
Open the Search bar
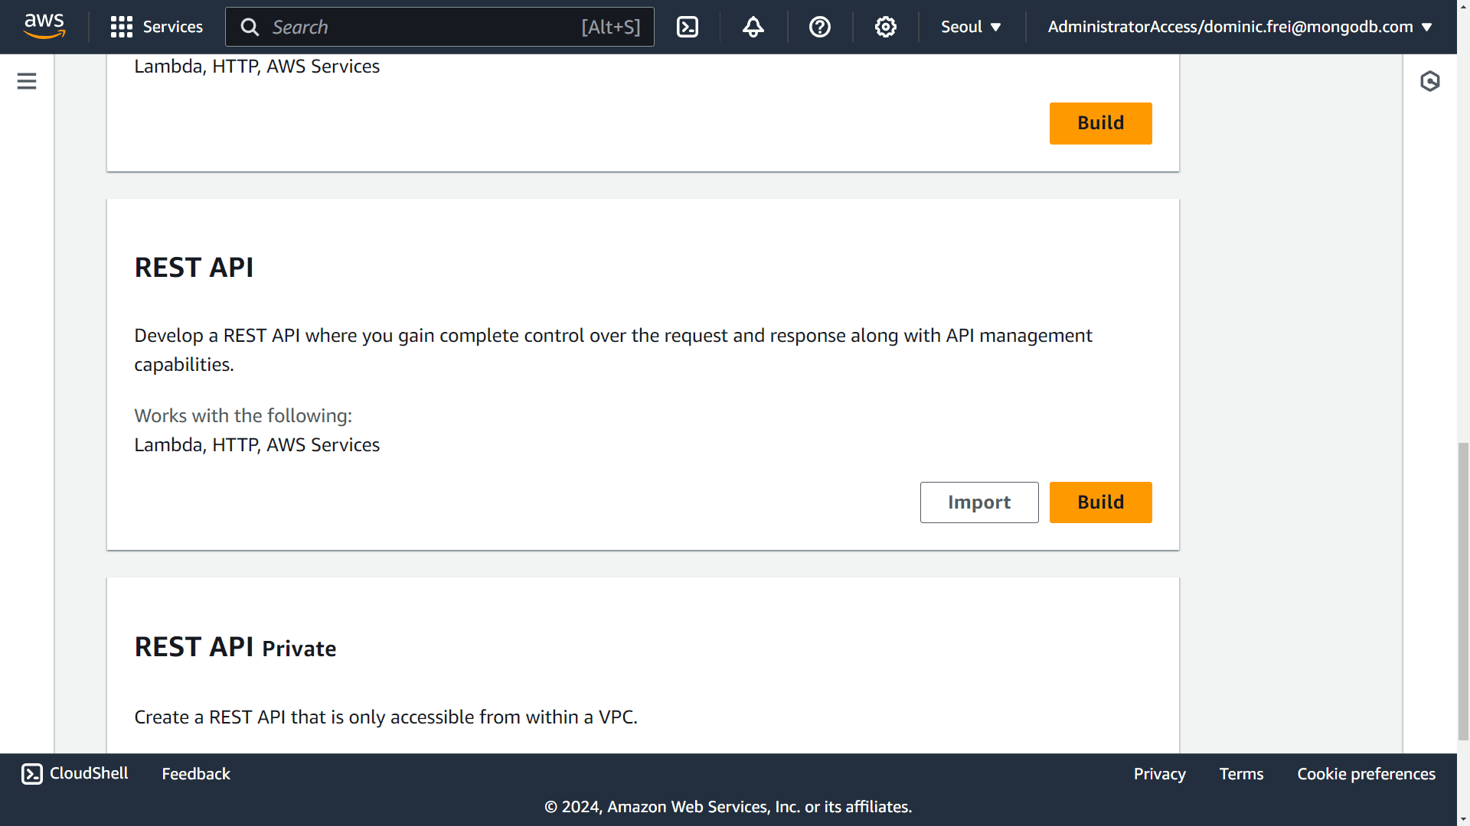click(439, 26)
